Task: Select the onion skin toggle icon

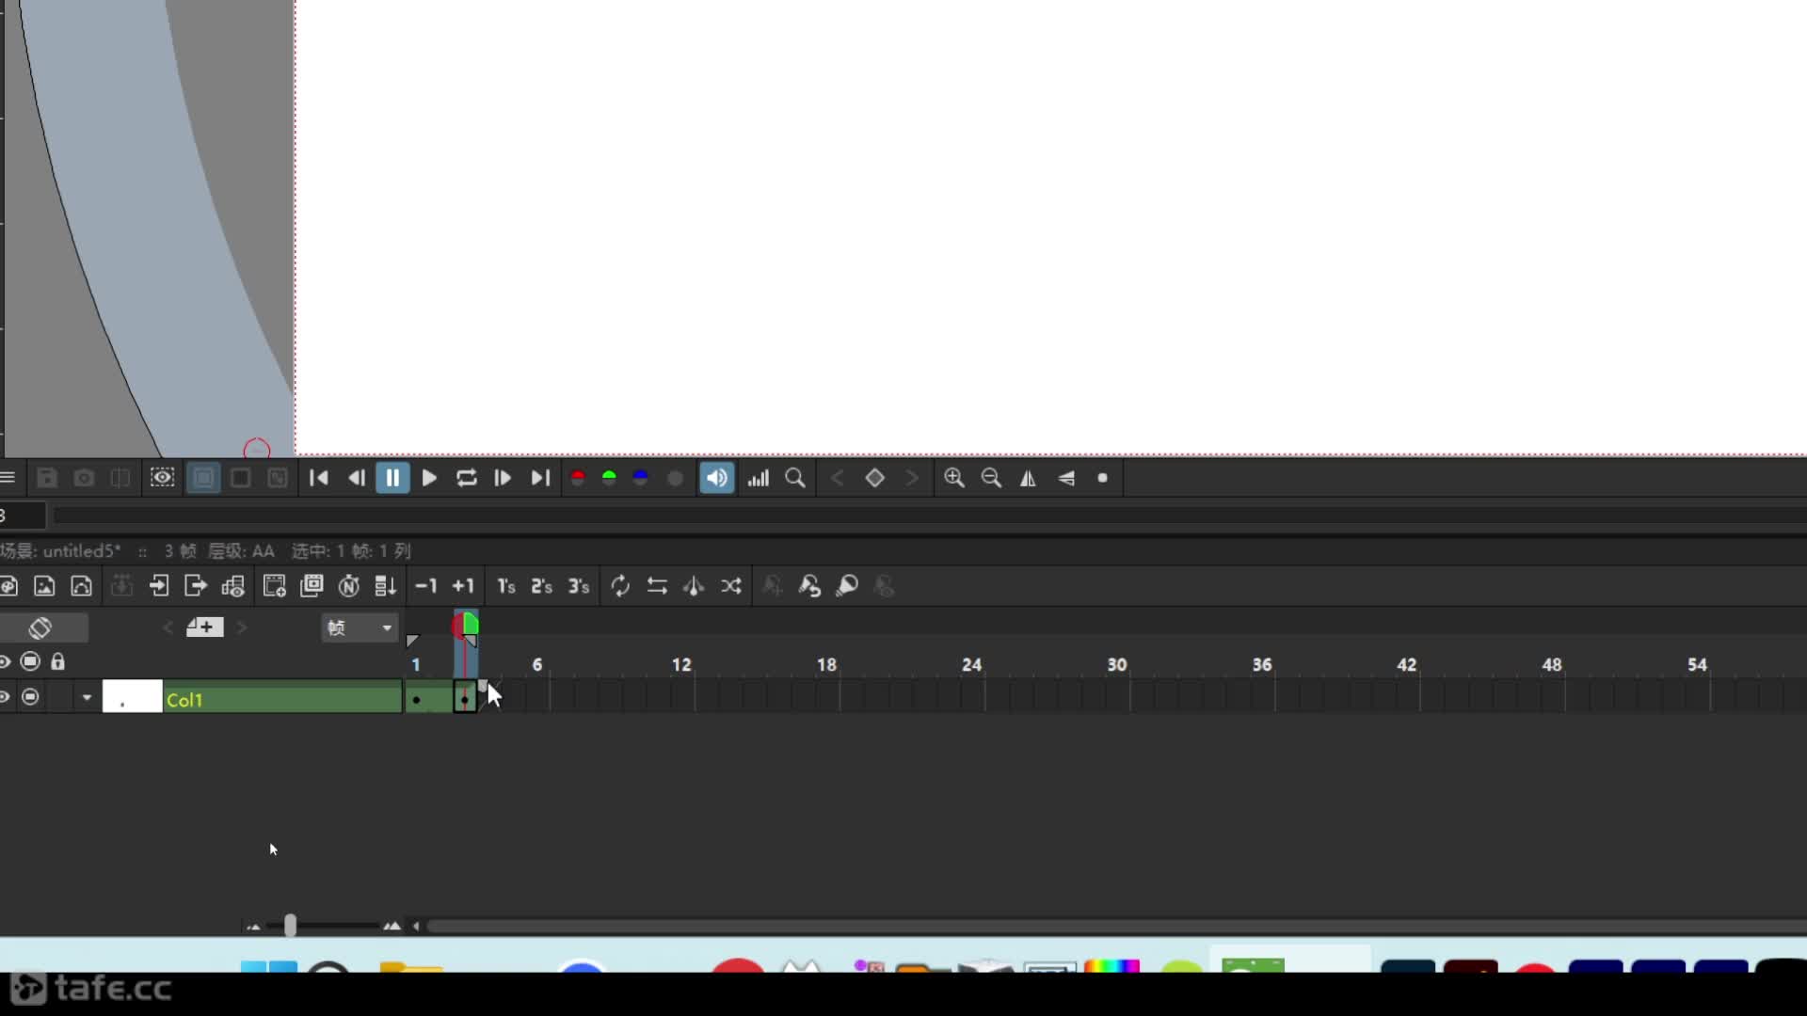Action: [40, 627]
